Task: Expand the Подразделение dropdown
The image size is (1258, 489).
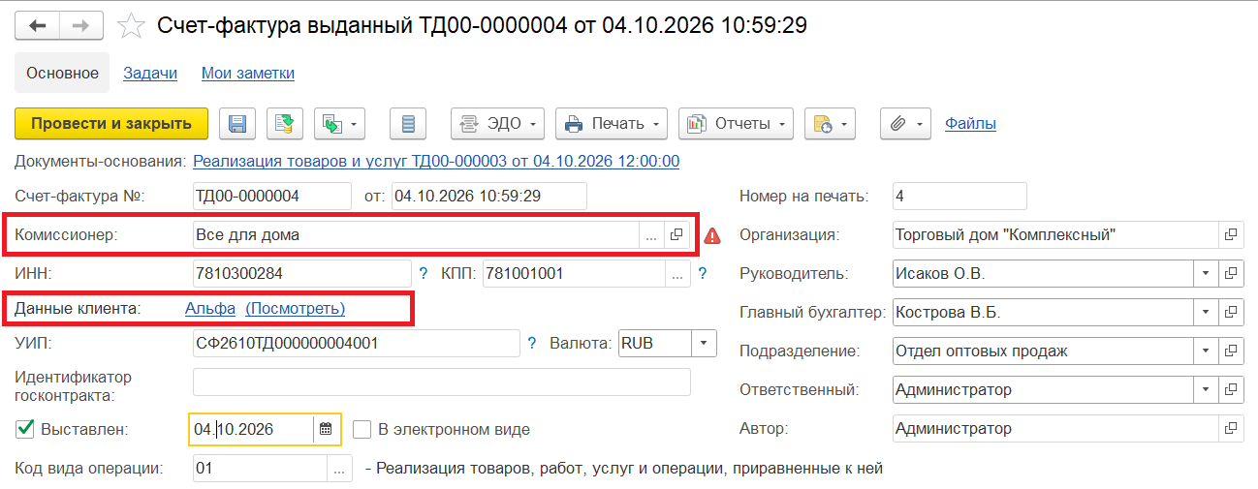Action: click(x=1206, y=351)
